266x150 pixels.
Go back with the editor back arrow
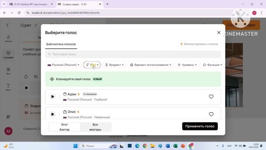pyautogui.click(x=7, y=25)
